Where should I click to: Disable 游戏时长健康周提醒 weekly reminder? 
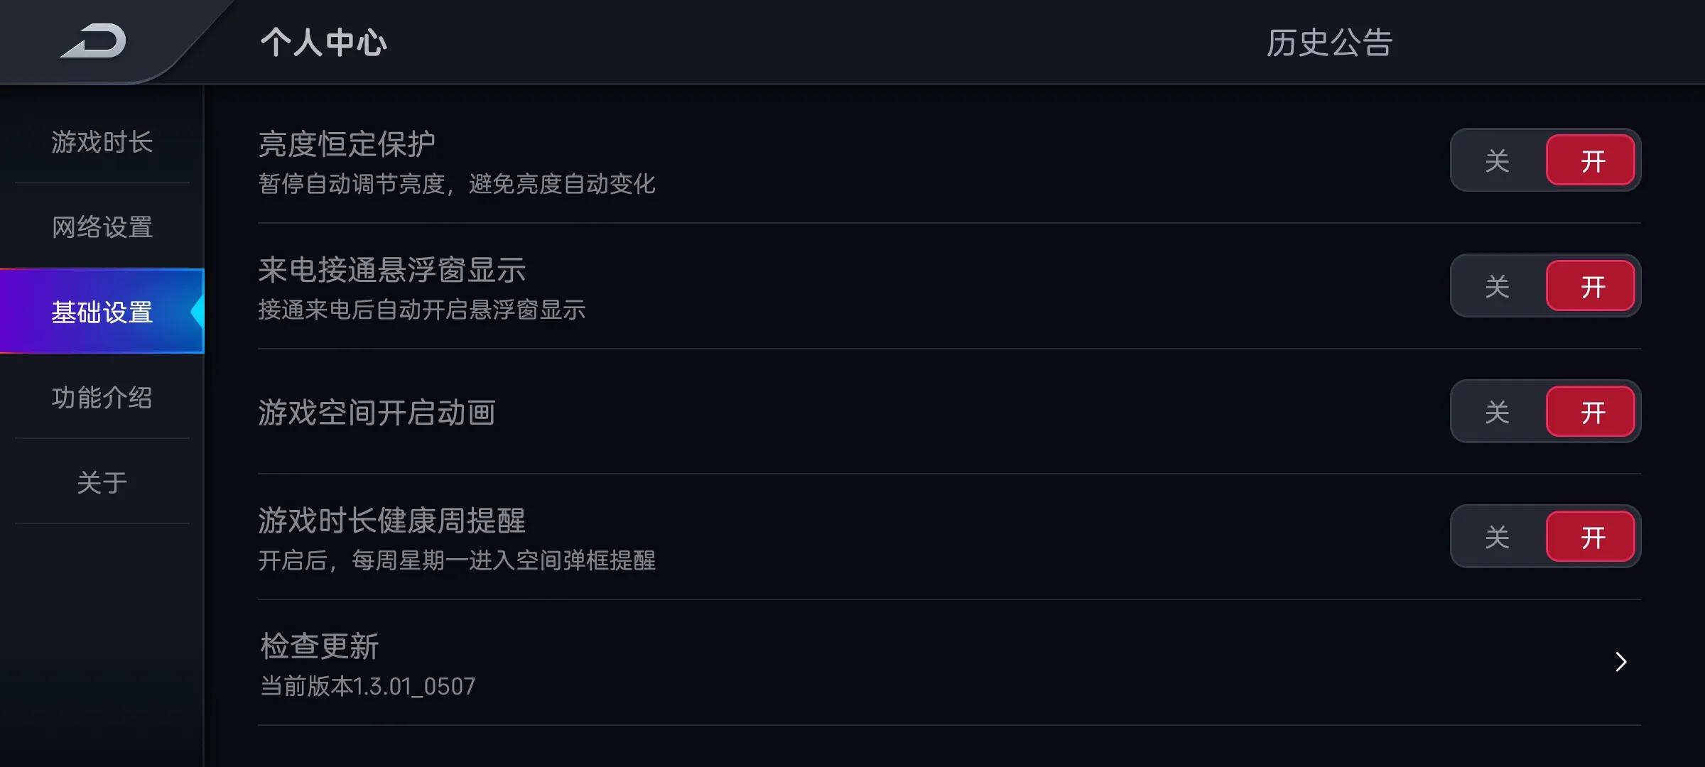(1496, 536)
